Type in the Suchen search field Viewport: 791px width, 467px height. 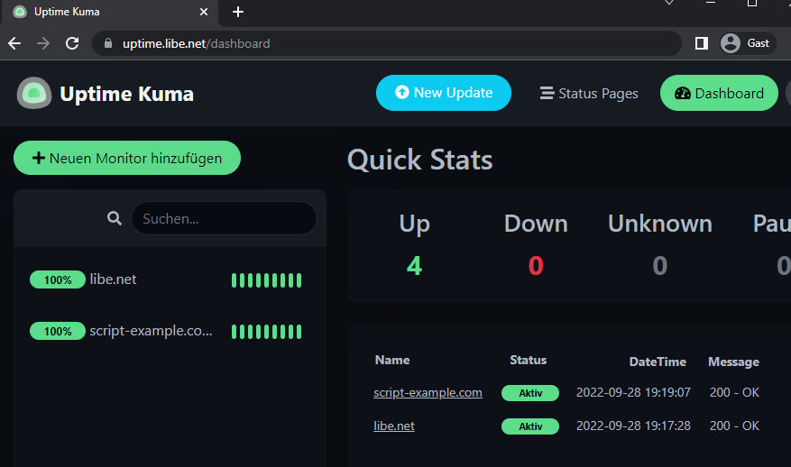(224, 218)
